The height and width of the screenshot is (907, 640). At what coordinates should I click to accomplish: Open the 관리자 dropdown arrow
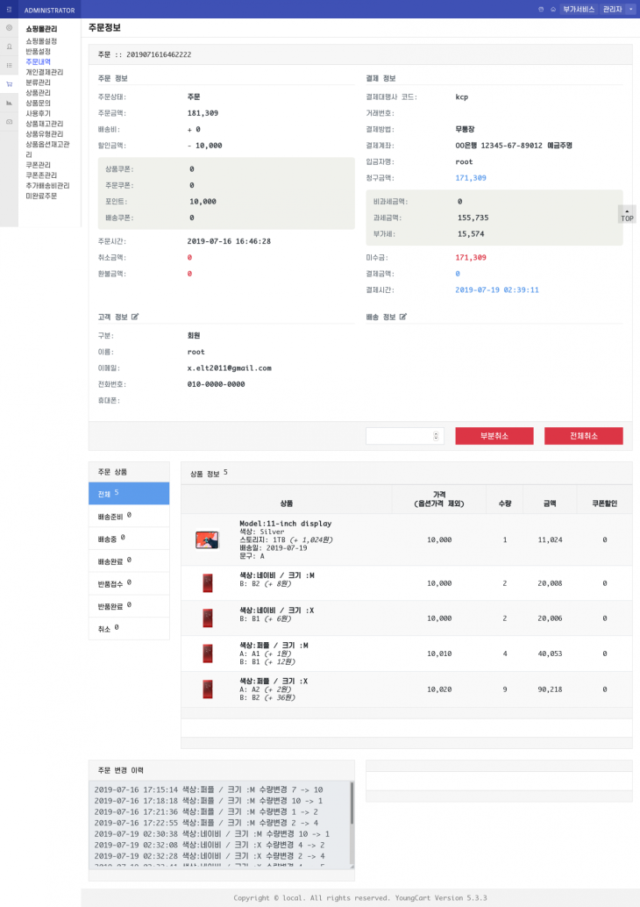click(630, 10)
